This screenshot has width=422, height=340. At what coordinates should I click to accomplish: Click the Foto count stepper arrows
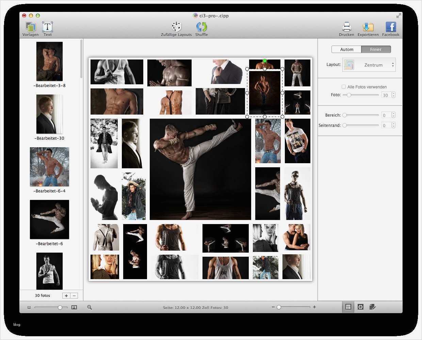393,95
